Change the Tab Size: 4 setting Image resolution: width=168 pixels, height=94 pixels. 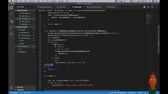[x=132, y=93]
